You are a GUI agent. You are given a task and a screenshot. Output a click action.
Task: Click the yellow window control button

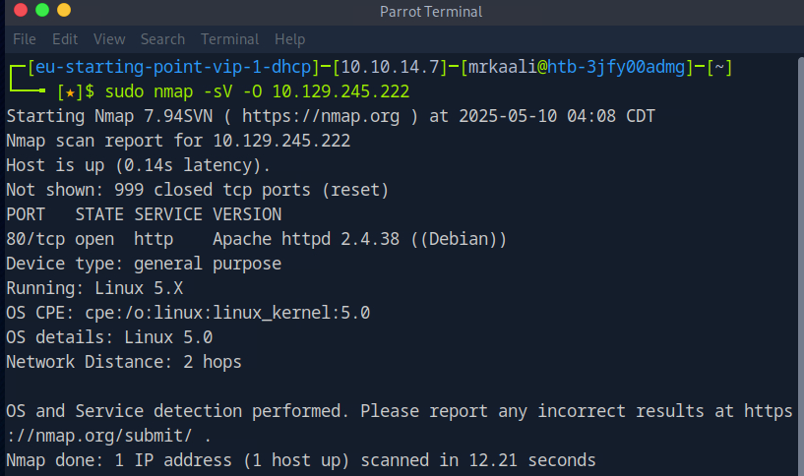64,11
